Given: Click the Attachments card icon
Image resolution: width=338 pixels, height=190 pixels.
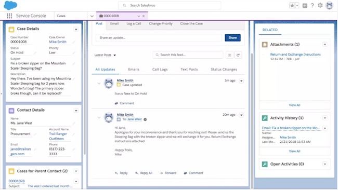Looking at the screenshot, I should tap(265, 45).
